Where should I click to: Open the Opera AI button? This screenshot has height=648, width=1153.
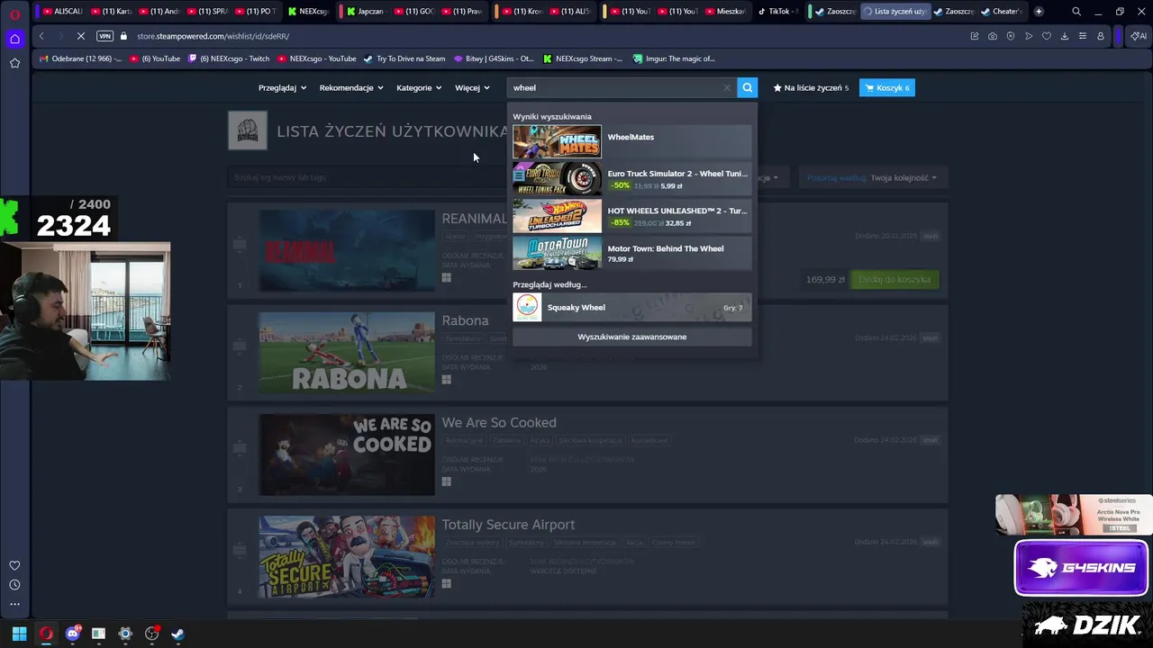point(1139,36)
